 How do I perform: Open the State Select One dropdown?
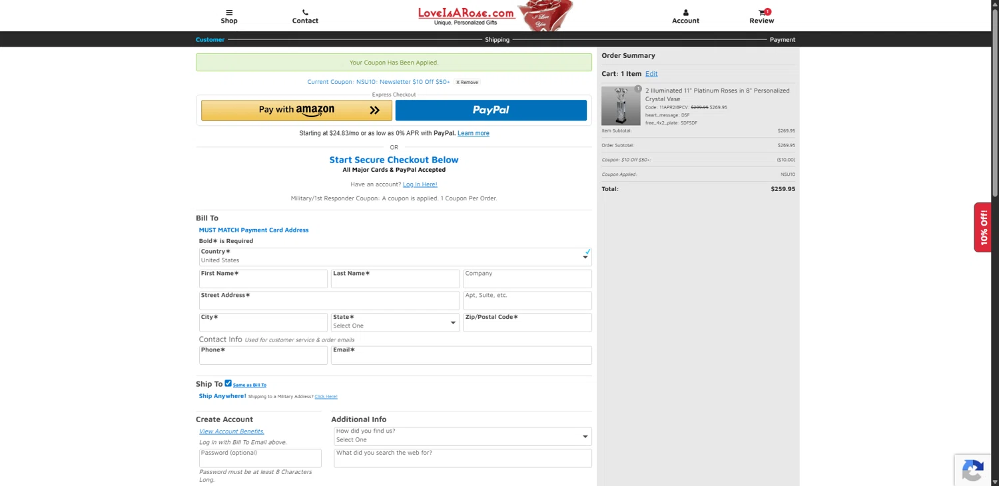pos(395,322)
